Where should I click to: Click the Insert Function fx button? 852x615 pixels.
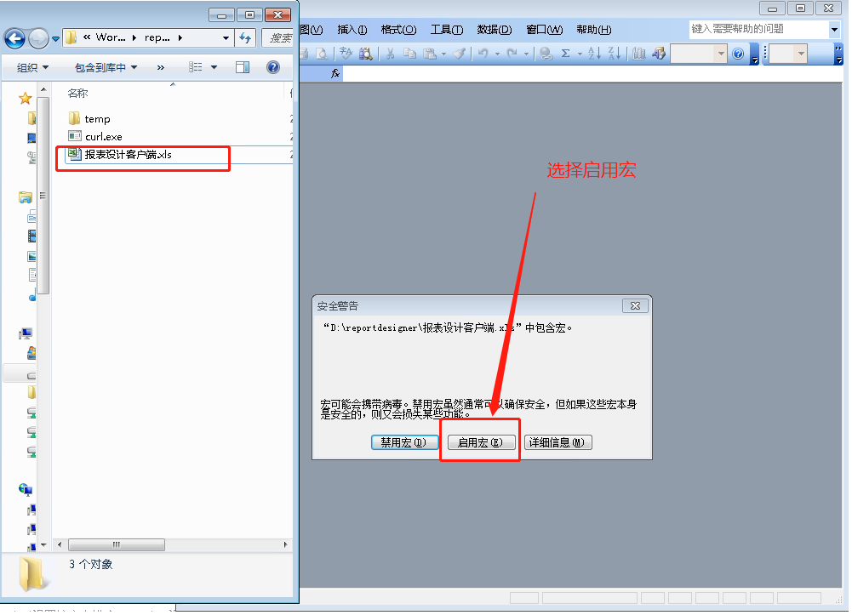pyautogui.click(x=335, y=73)
